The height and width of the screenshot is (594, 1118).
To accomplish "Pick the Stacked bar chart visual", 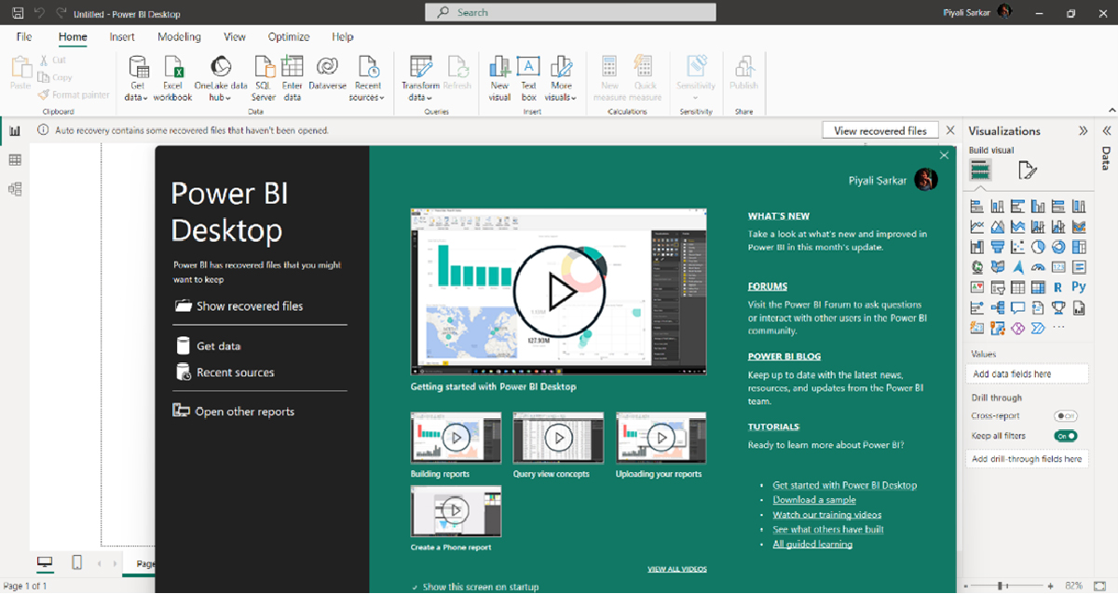I will (976, 207).
